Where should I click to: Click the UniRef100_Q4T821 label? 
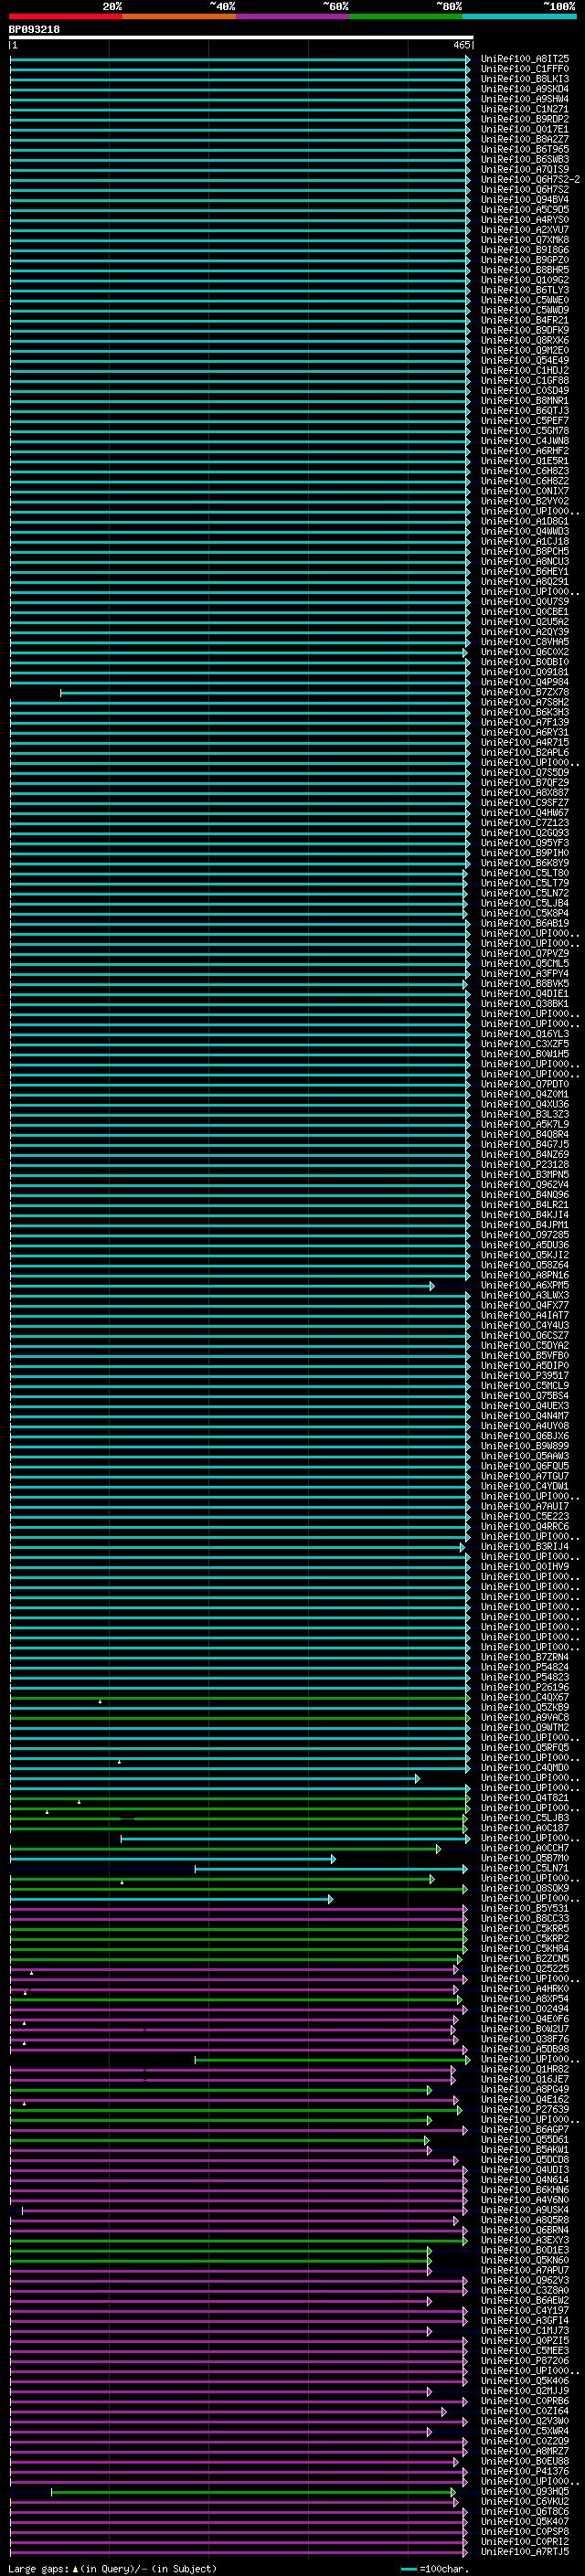(524, 1798)
